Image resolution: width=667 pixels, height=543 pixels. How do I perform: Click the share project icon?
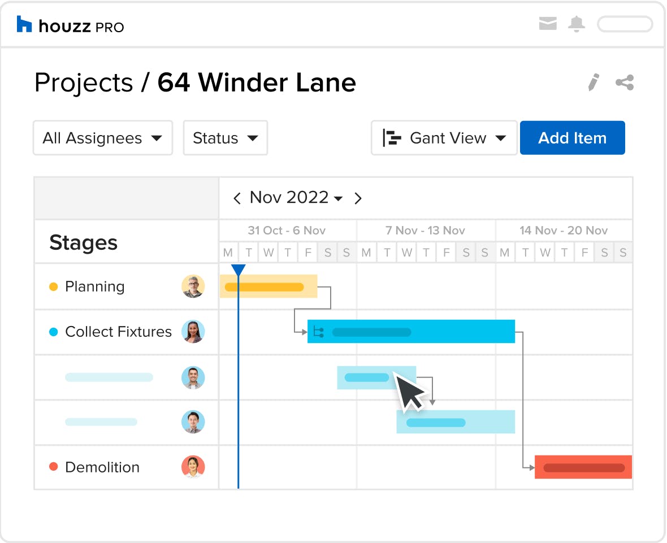tap(625, 82)
